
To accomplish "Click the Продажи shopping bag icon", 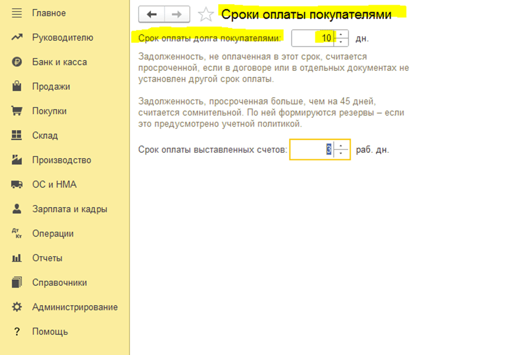I will (x=17, y=86).
